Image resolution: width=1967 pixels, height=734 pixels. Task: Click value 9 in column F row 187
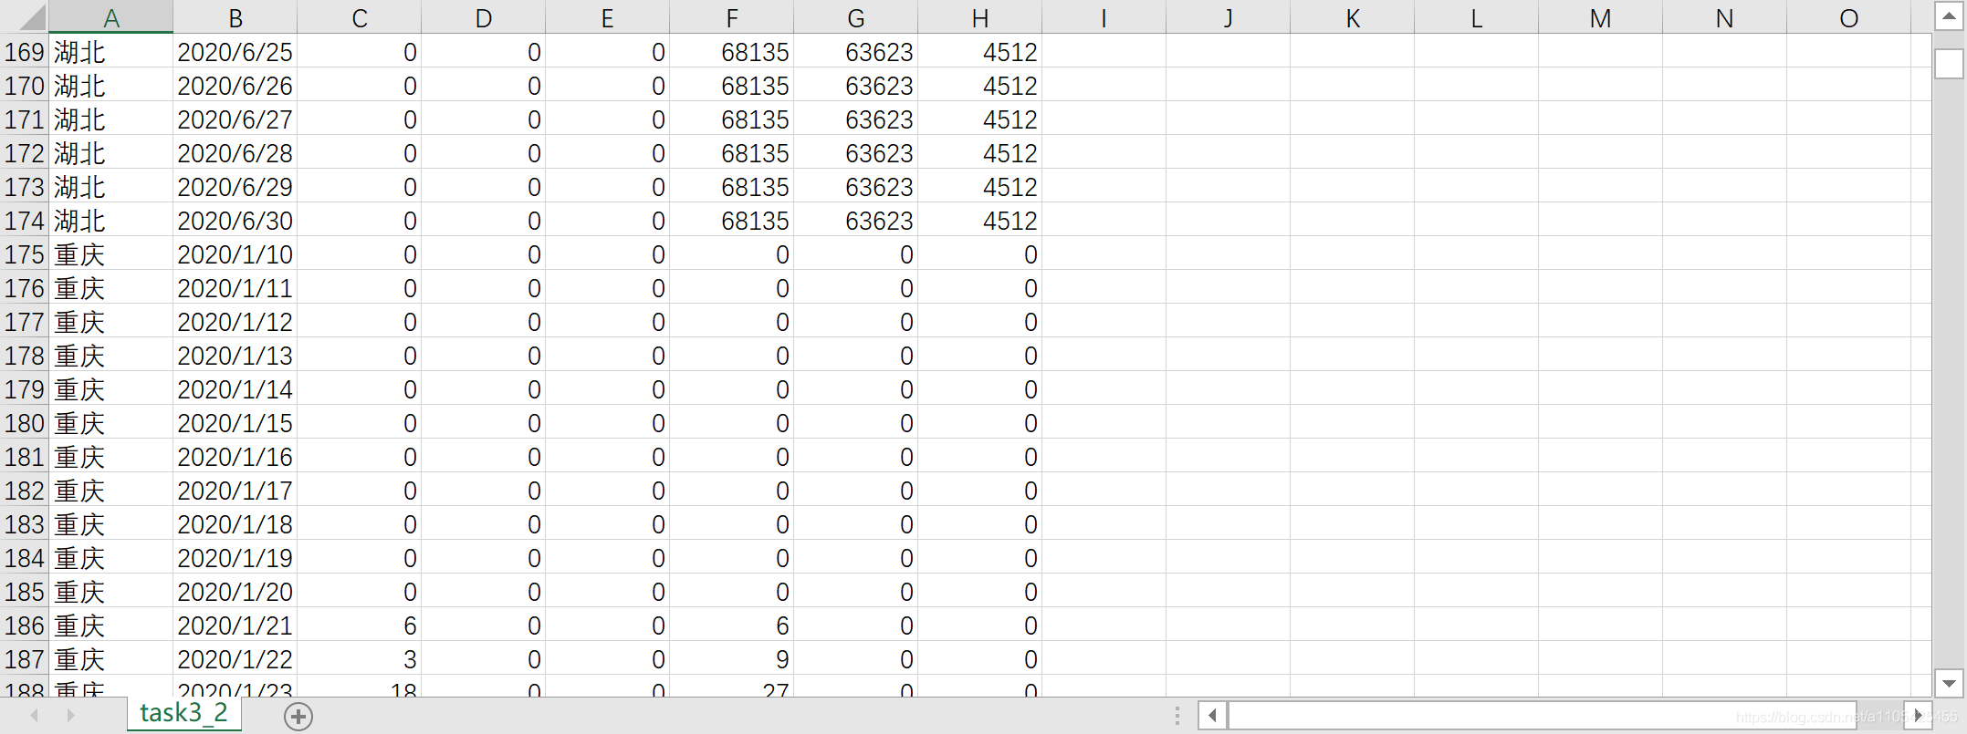732,659
